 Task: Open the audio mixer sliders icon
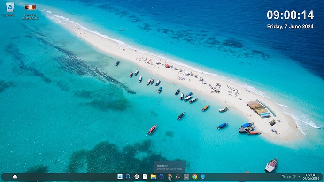point(186,177)
